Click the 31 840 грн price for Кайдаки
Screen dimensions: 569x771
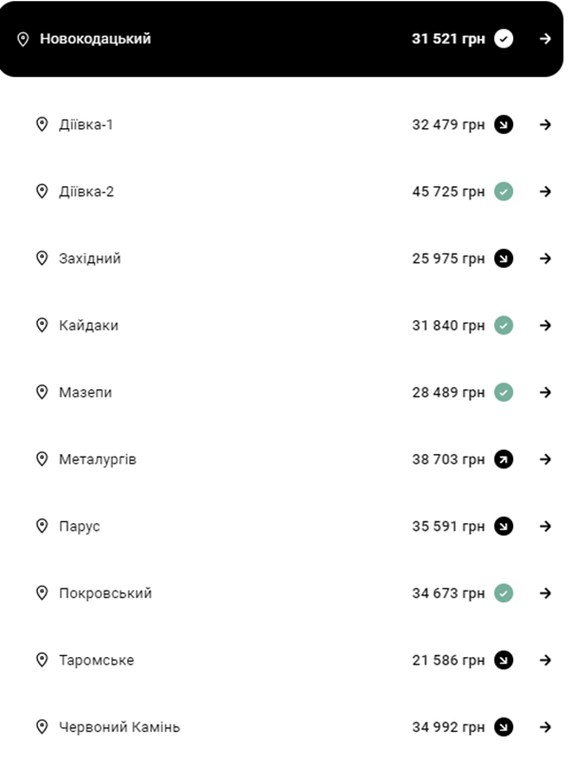[449, 326]
